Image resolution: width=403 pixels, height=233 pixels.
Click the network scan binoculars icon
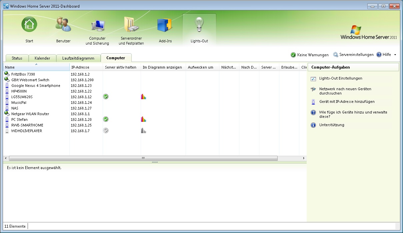coord(313,89)
